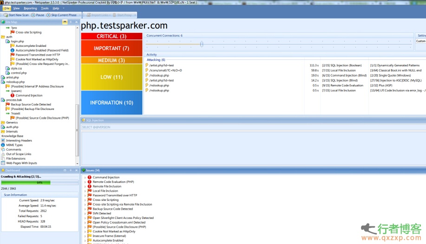Click the Site Map panel maximize icon

click(x=65, y=22)
